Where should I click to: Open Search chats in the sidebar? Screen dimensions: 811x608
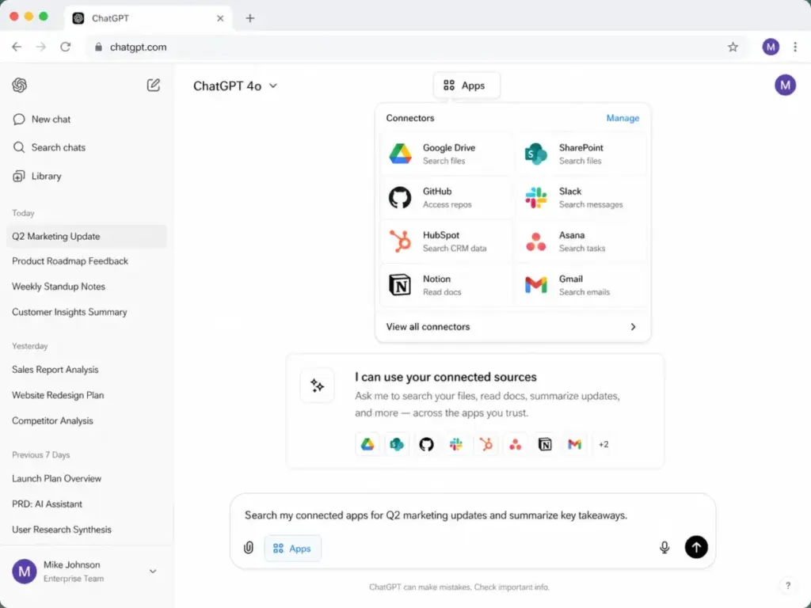pyautogui.click(x=48, y=147)
